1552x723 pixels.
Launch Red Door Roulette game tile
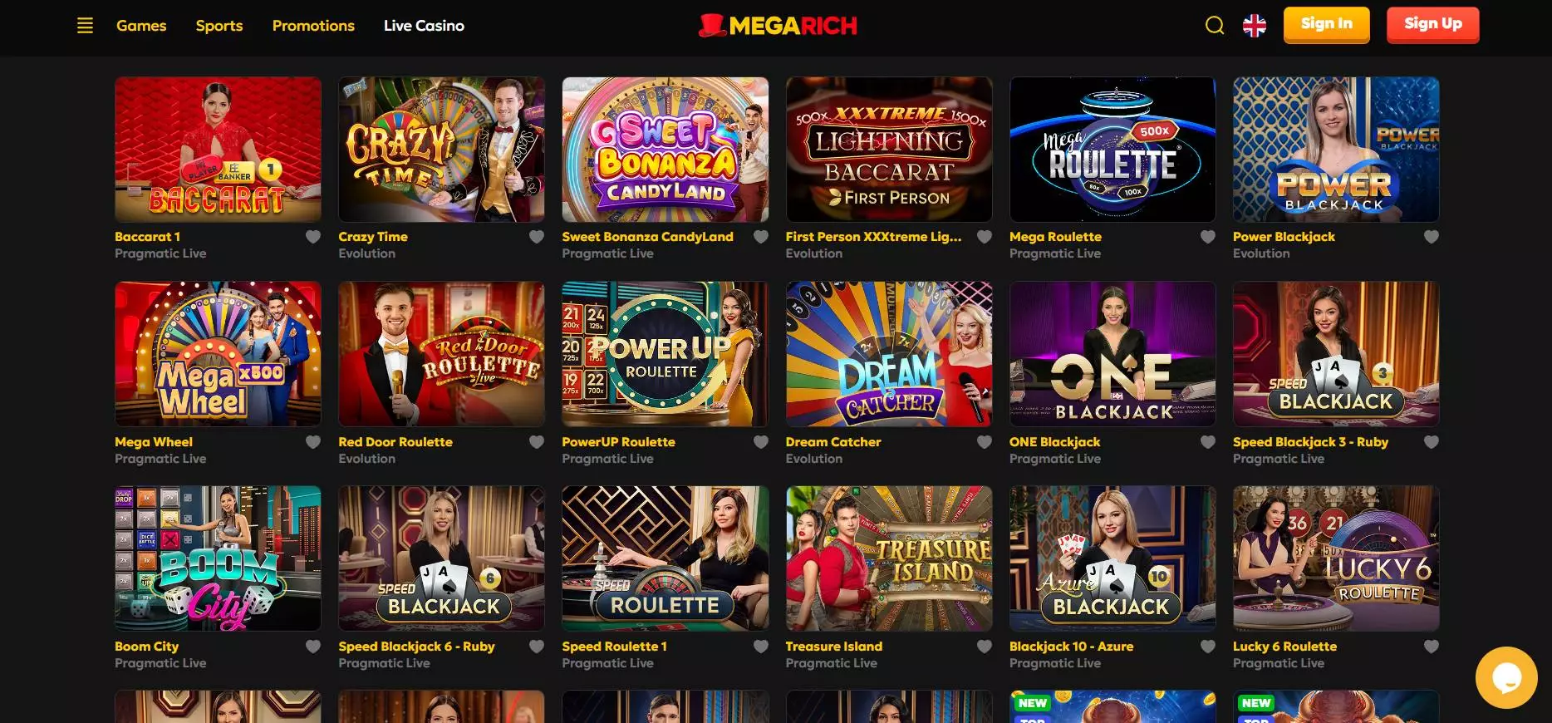point(441,354)
